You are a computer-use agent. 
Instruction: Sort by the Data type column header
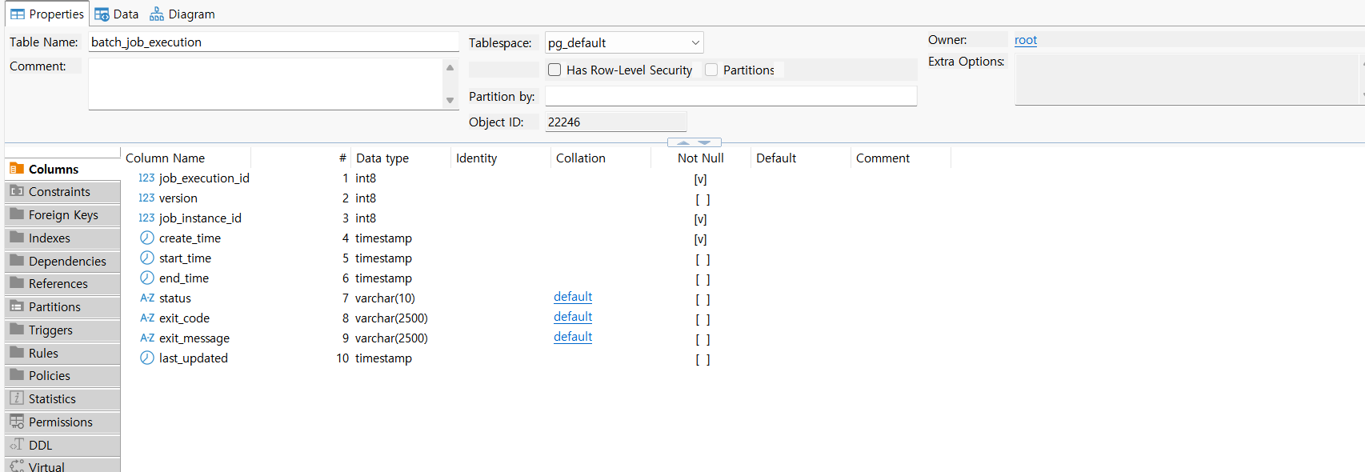(382, 158)
